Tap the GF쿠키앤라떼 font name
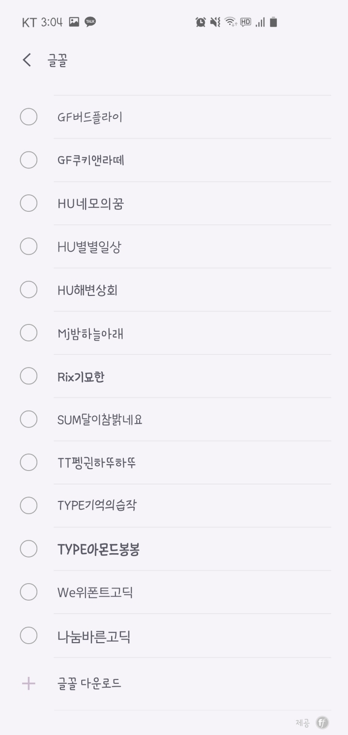The width and height of the screenshot is (348, 735). (x=91, y=160)
